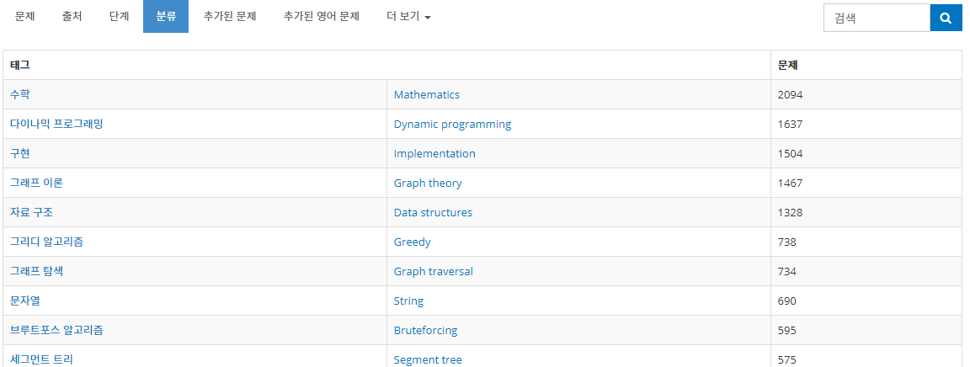Open the 그리디 알고리즘 tag link
Screen dimensions: 970x367
pos(46,242)
